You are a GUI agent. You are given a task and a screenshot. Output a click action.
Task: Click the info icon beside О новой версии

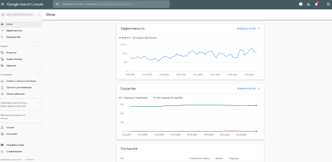click(x=2, y=151)
